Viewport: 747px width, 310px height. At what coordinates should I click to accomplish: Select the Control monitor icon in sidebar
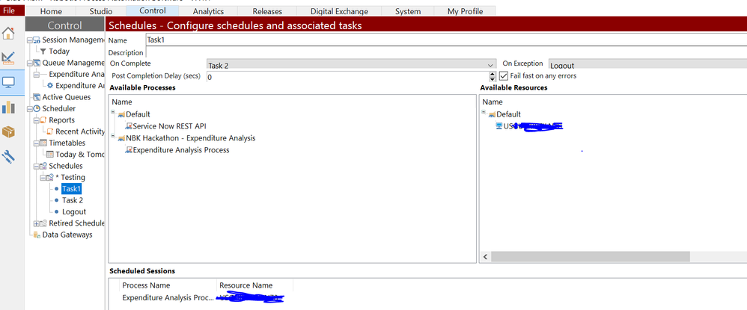point(8,83)
